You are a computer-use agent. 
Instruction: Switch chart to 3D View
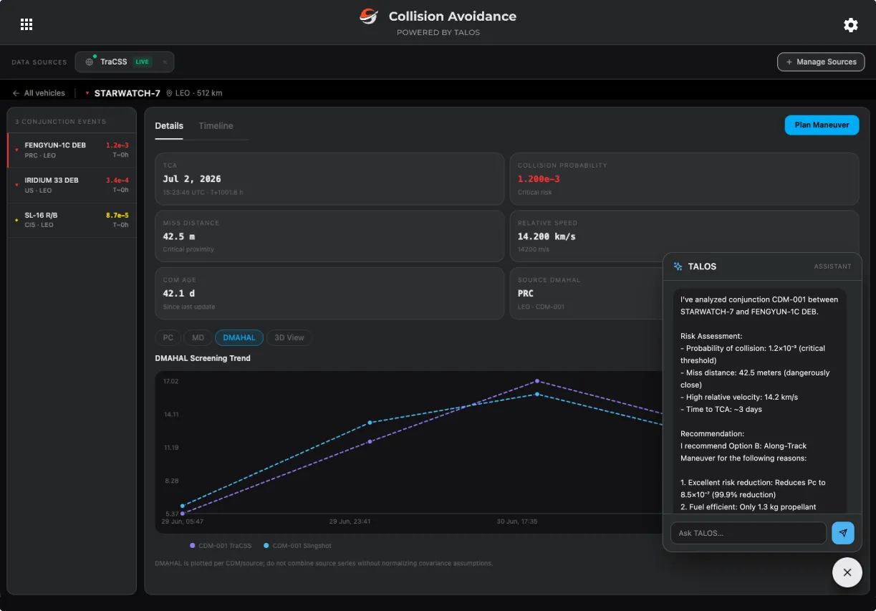click(289, 337)
